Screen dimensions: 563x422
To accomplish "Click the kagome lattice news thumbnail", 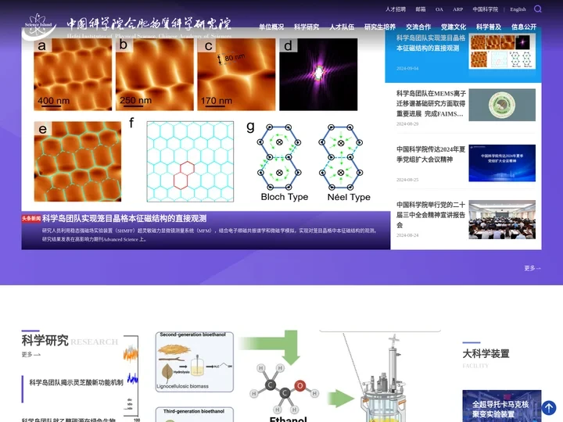I will [x=502, y=52].
